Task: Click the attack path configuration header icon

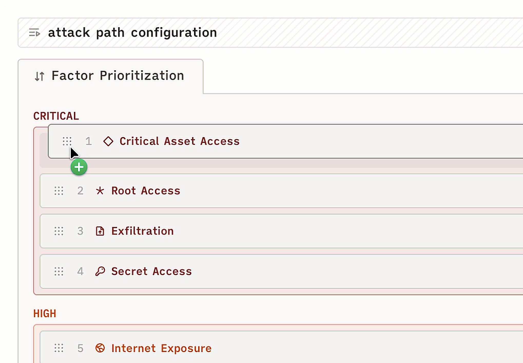Action: point(34,33)
